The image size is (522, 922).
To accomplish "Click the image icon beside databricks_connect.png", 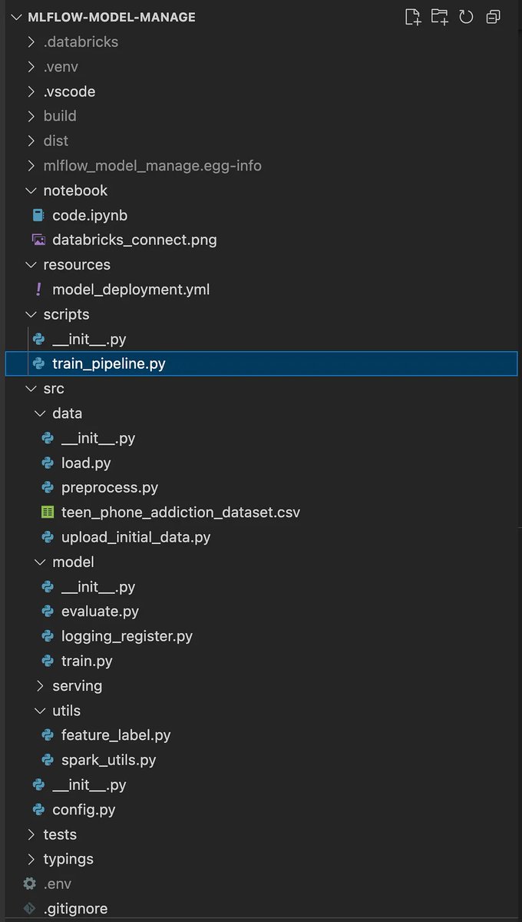I will [x=38, y=240].
